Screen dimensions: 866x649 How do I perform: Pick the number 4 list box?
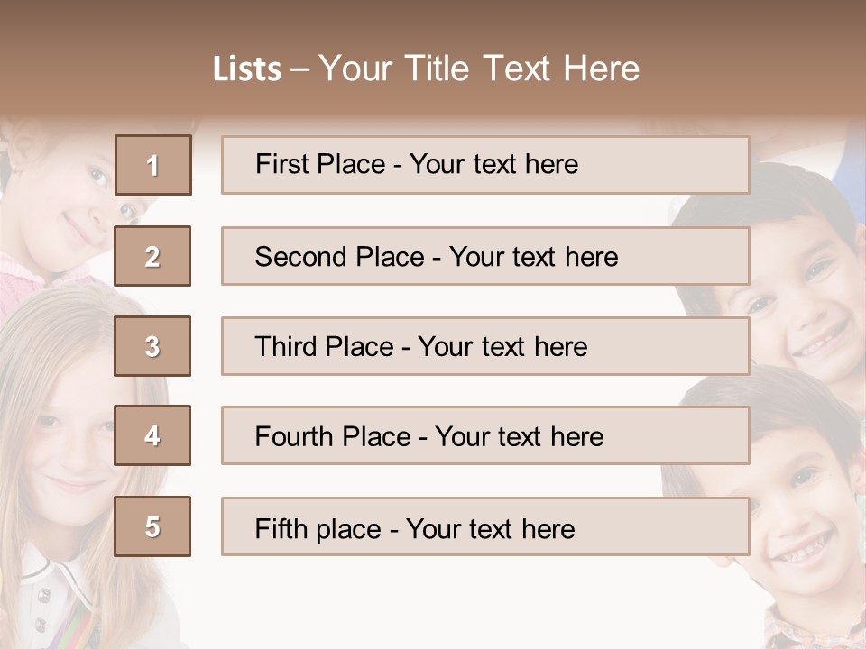pos(152,435)
